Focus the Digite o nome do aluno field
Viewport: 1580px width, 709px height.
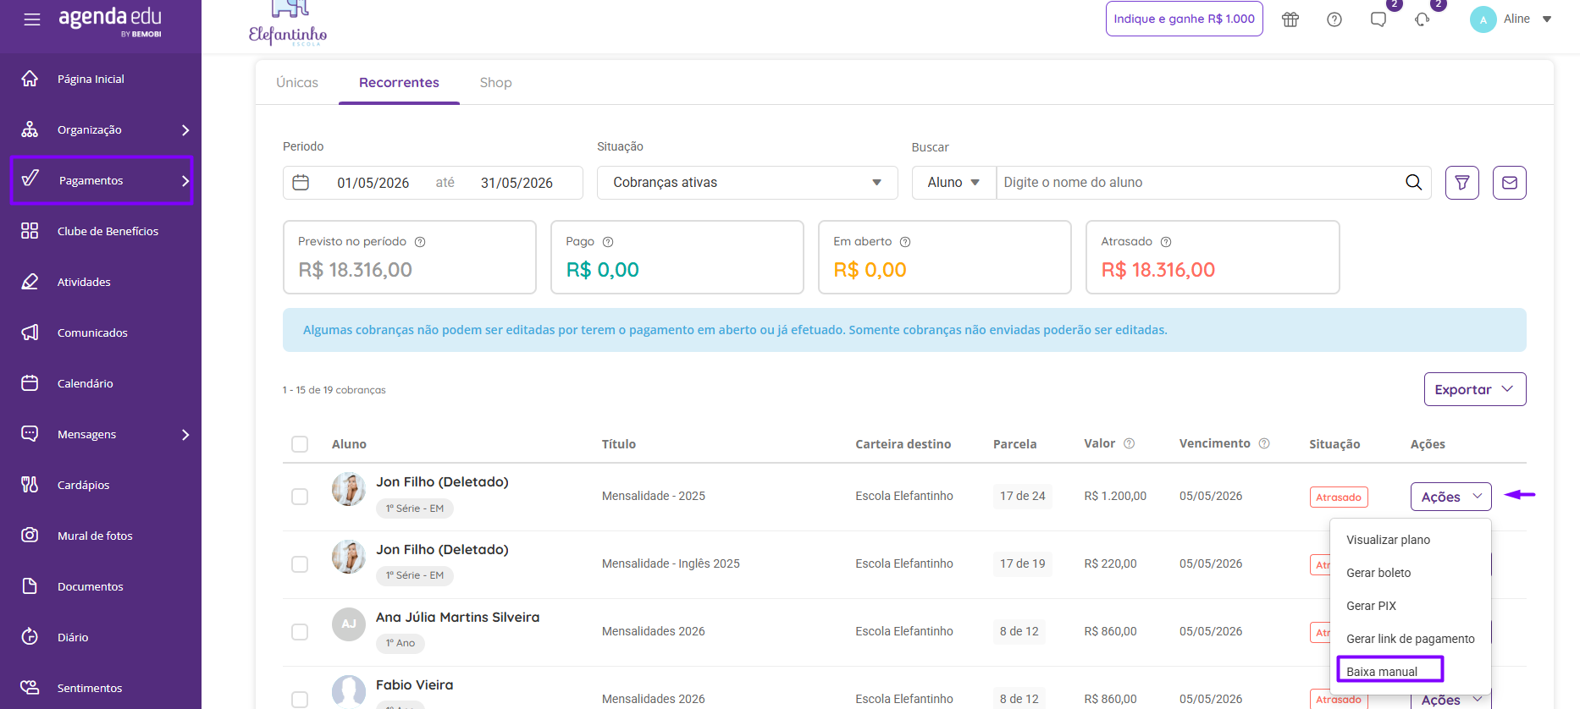click(x=1197, y=183)
